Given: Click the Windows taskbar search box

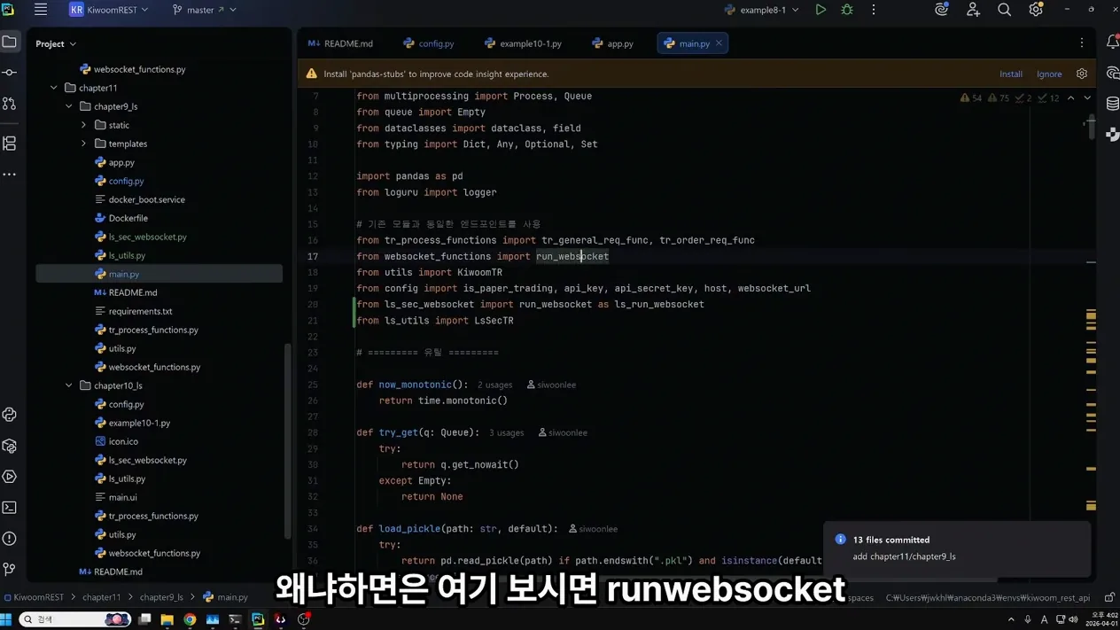Looking at the screenshot, I should pyautogui.click(x=74, y=619).
